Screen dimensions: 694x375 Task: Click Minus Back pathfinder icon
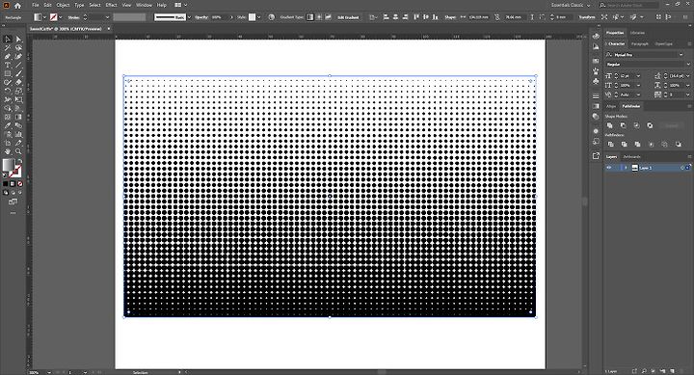pos(678,145)
